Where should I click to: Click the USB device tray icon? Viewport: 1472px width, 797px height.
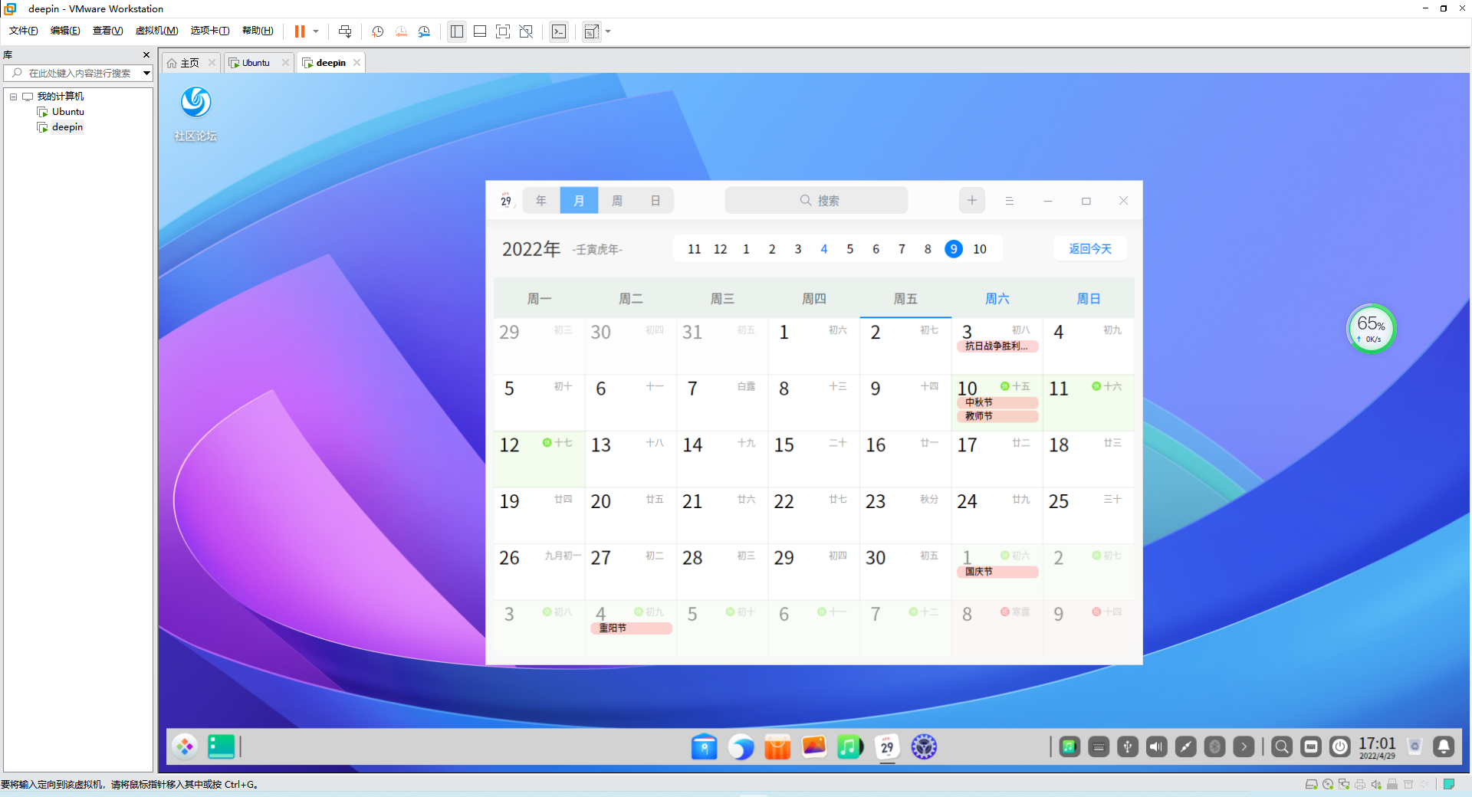click(x=1128, y=746)
